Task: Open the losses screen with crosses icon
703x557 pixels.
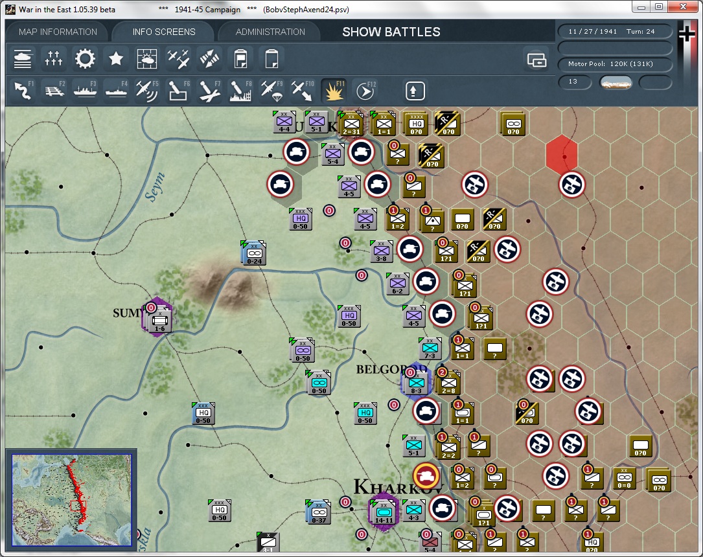Action: tap(54, 59)
